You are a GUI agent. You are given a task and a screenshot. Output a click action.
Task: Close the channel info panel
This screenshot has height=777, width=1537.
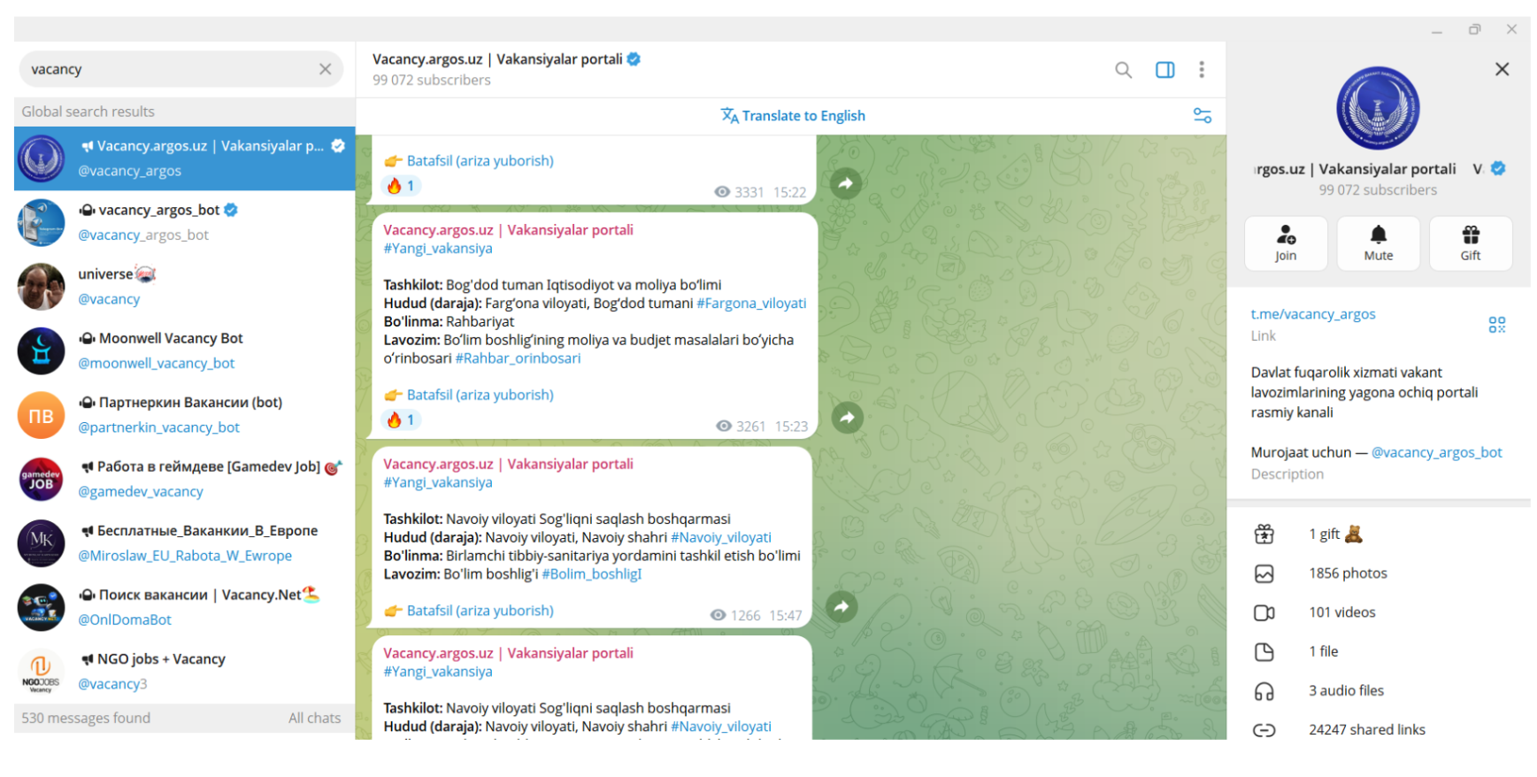click(1502, 69)
